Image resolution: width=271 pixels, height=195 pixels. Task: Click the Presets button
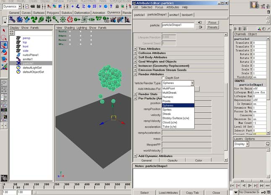[x=212, y=27]
